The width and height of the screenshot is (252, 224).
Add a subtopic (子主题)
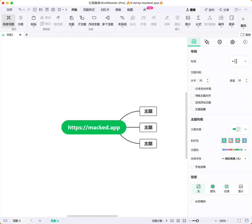pos(82,21)
